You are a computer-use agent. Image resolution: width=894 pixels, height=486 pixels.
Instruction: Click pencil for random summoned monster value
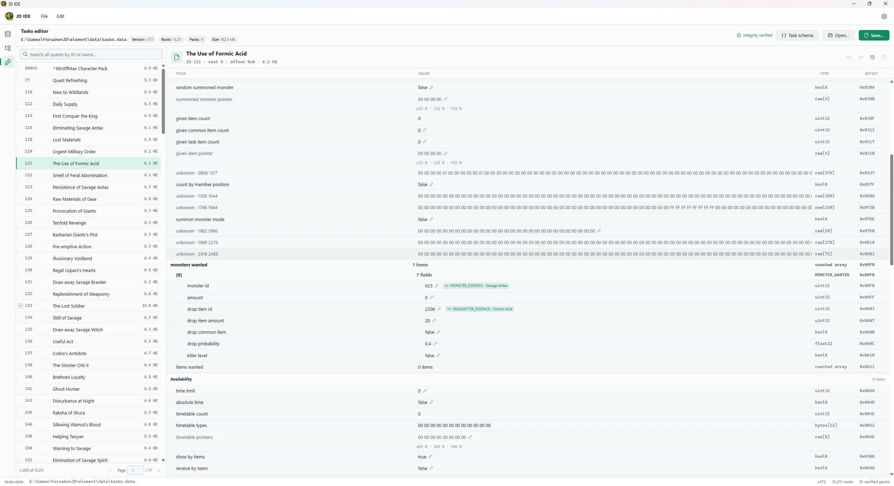click(x=431, y=88)
